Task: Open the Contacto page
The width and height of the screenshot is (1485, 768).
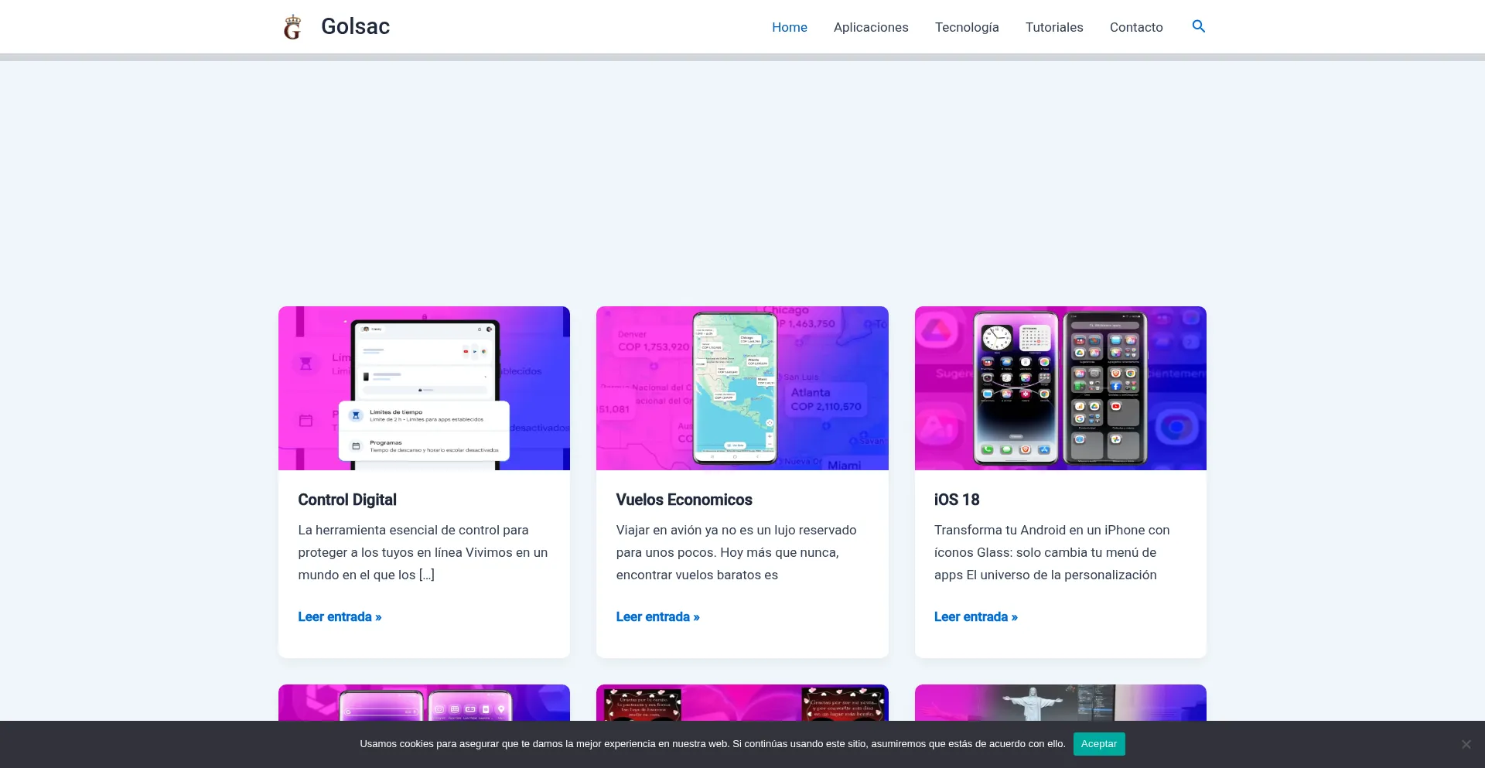Action: coord(1135,27)
